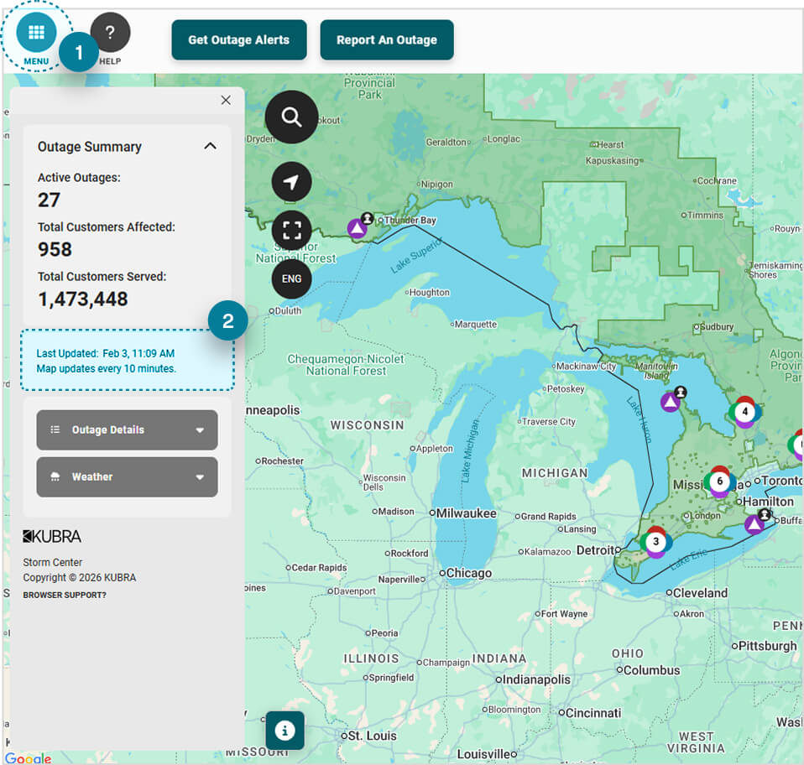
Task: Expand the Outage Details dropdown
Action: pos(127,429)
